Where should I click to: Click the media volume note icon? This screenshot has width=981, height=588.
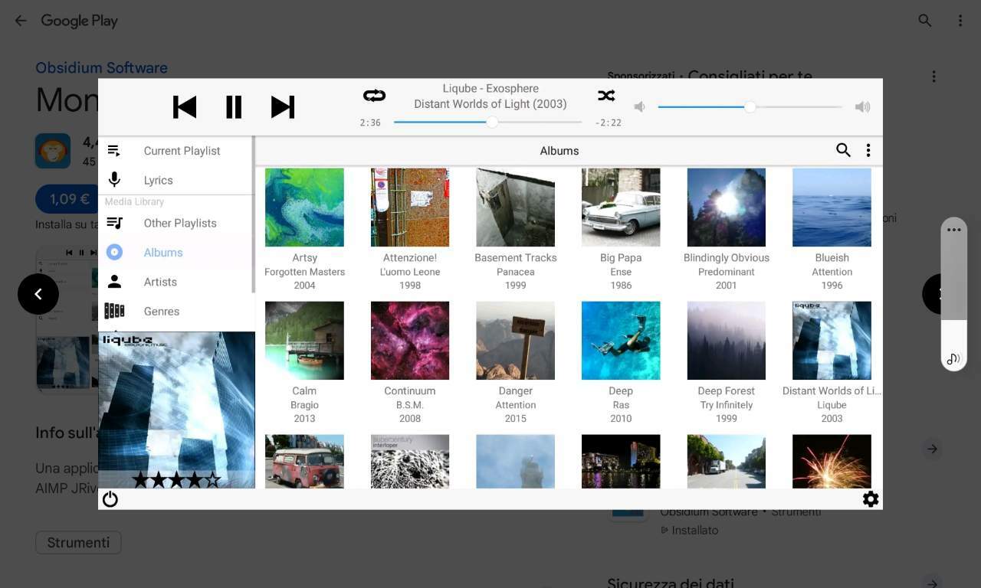coord(953,358)
